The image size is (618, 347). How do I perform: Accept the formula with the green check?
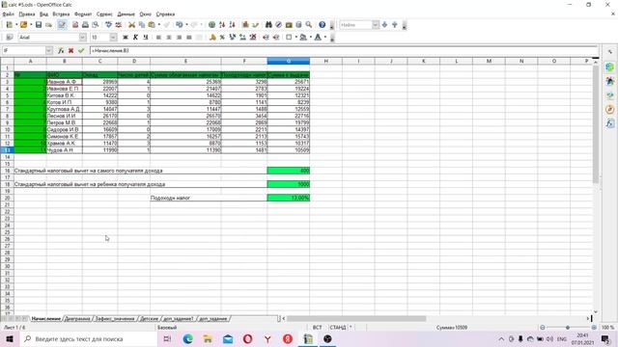[x=81, y=50]
